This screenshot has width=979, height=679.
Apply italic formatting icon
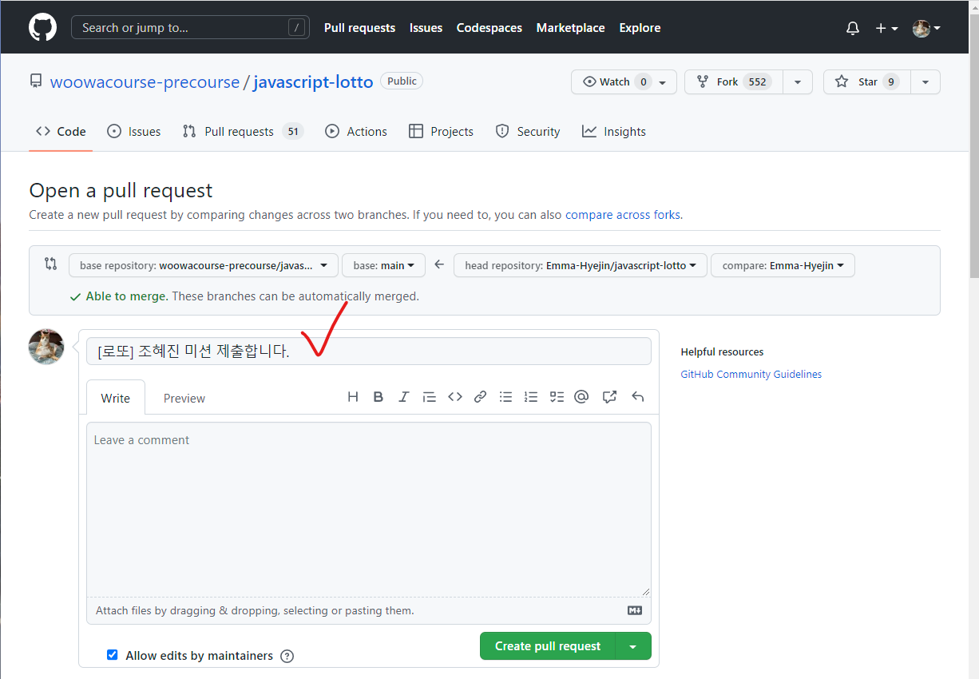click(404, 396)
